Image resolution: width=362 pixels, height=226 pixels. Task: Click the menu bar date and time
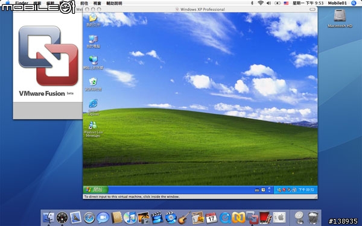tap(308, 3)
